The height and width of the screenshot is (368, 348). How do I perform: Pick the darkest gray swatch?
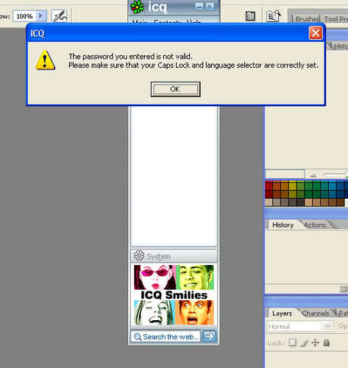coord(300,202)
